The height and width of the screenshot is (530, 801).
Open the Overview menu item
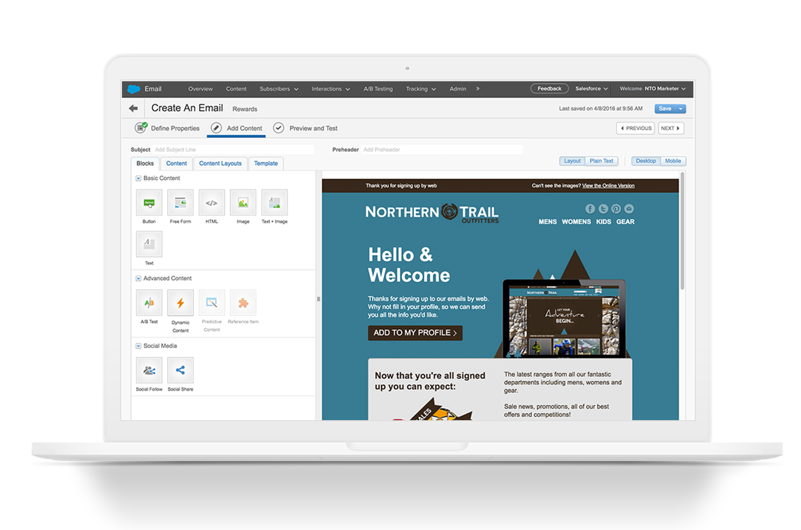[x=200, y=89]
